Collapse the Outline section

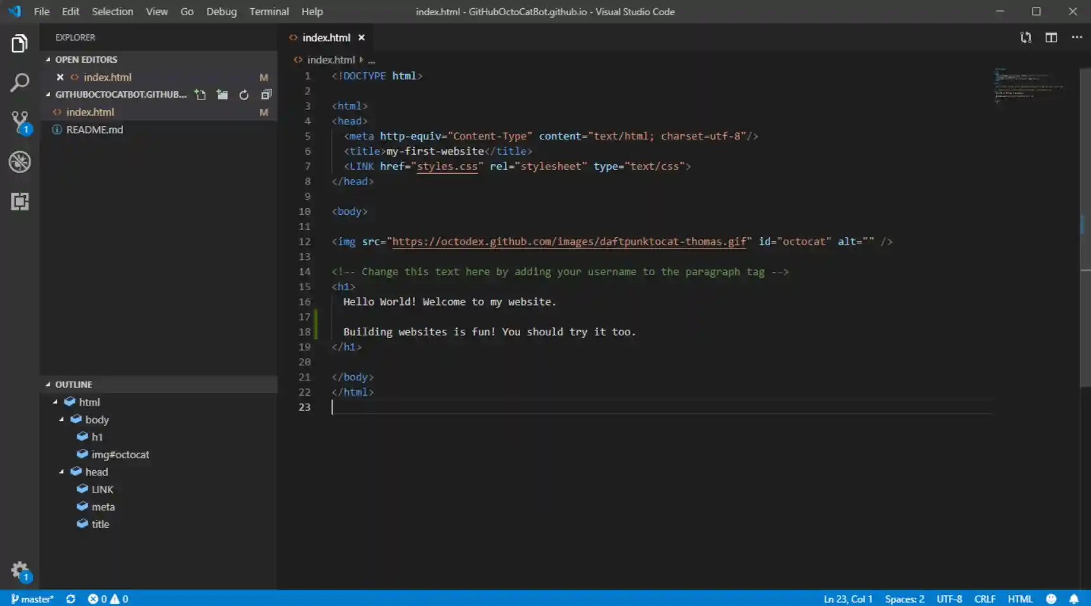click(48, 384)
